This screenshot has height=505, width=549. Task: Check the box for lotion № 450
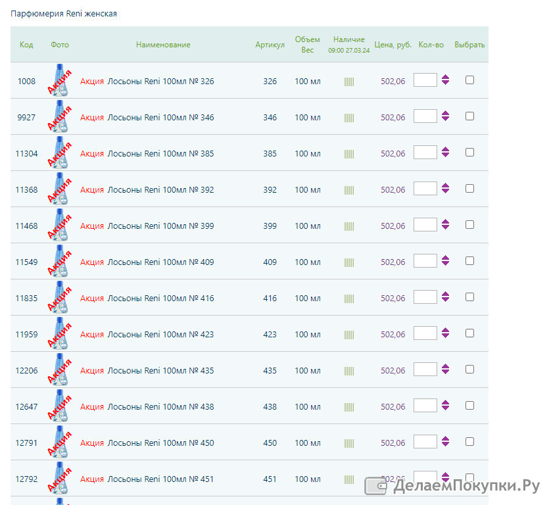[469, 442]
